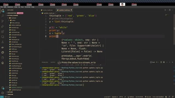The width and height of the screenshot is (175, 98).
Task: Open speak.py from the file tree
Action: tap(14, 80)
